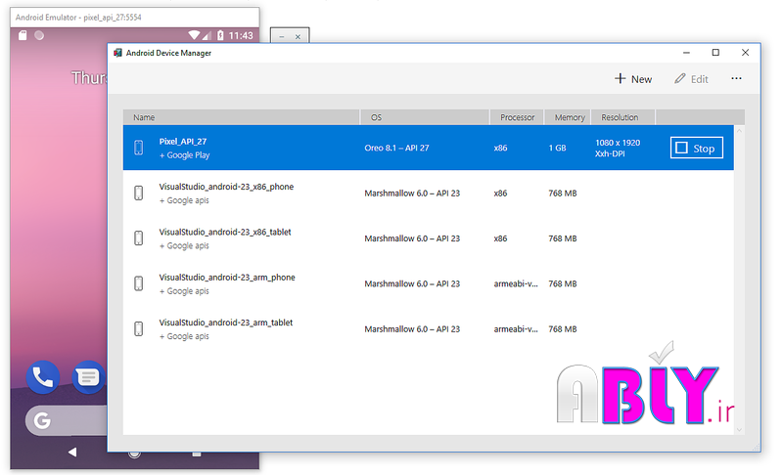Close the Android Device Manager window
Viewport: 783px width, 475px height.
tap(745, 53)
